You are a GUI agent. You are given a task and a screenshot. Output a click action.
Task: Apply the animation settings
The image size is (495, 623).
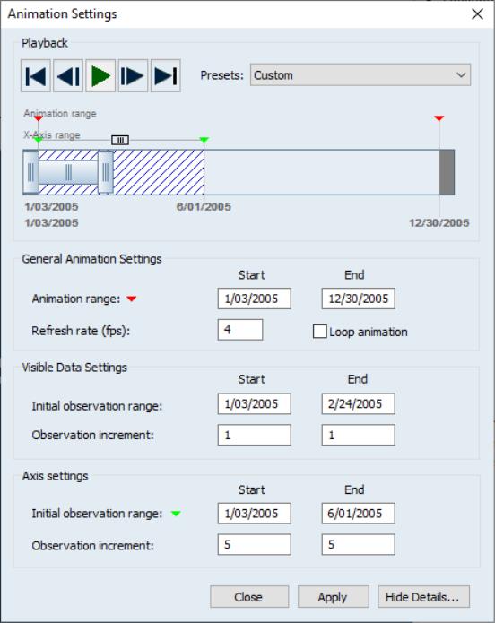(333, 597)
